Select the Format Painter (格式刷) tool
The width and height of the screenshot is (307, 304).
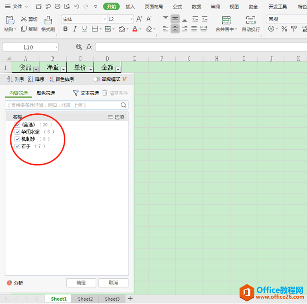click(x=48, y=24)
